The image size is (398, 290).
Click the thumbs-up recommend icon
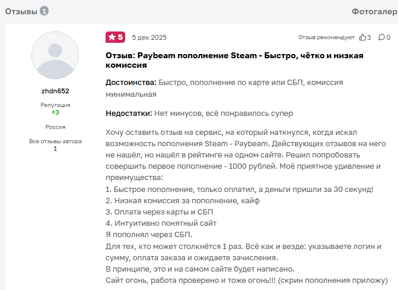click(x=362, y=37)
